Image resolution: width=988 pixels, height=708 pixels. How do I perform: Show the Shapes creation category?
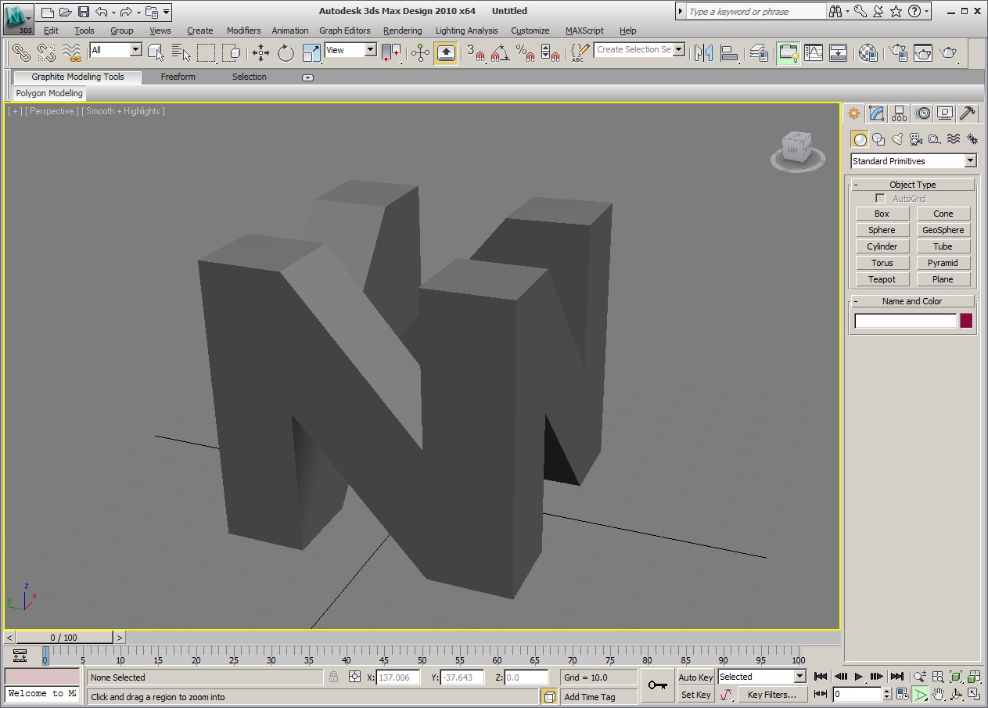point(878,139)
